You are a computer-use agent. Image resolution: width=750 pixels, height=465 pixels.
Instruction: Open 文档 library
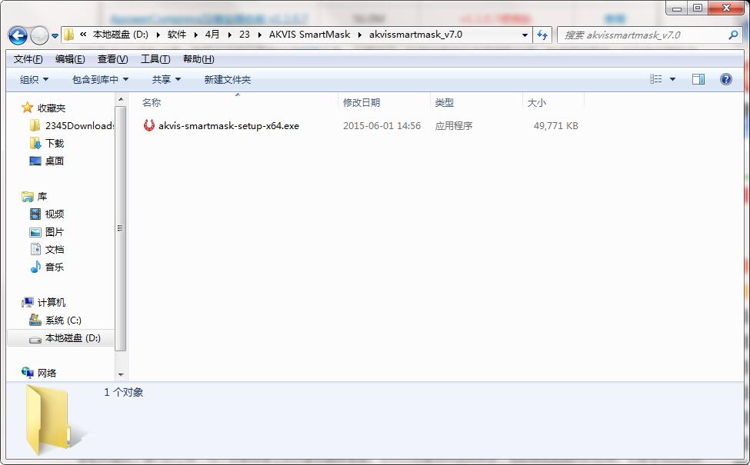coord(54,250)
